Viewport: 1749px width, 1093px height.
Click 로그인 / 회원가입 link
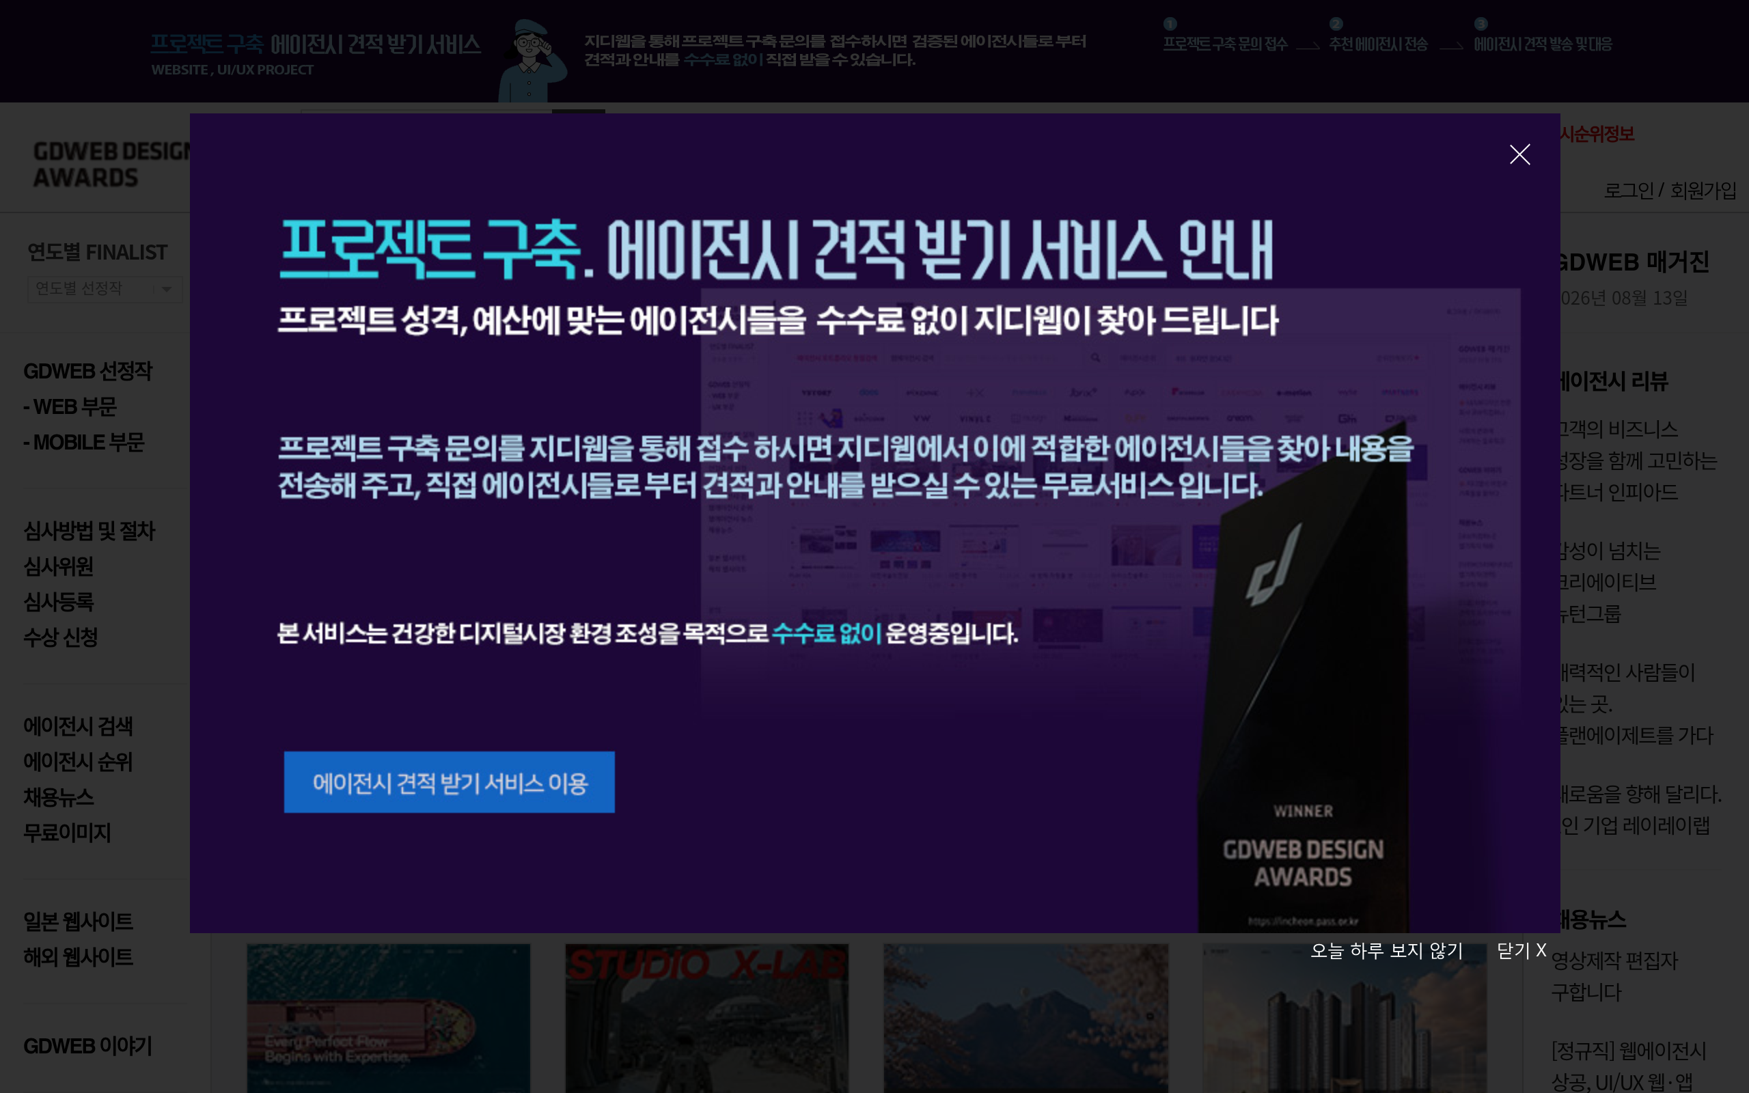[1670, 190]
